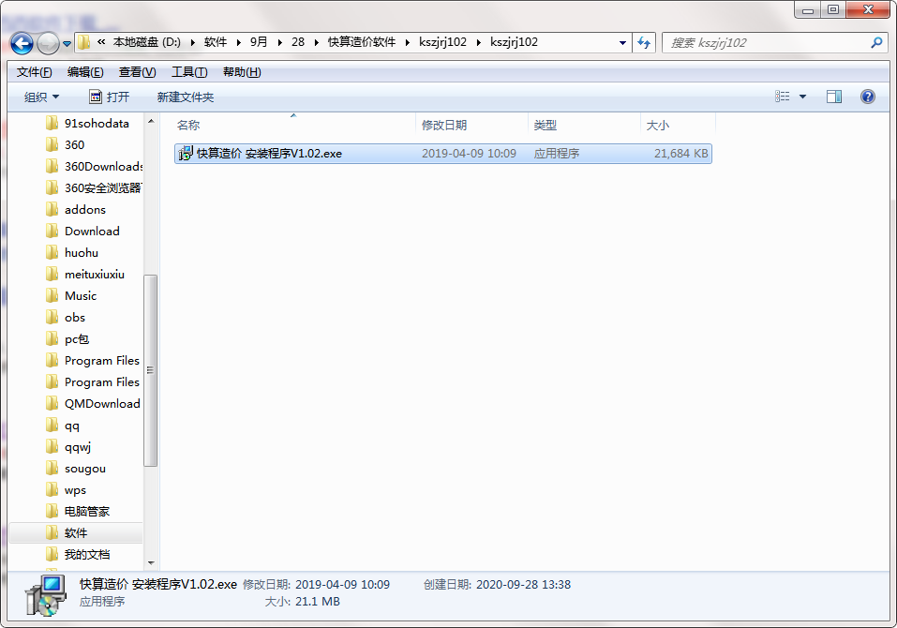897x628 pixels.
Task: Open the 组织 dropdown menu
Action: click(41, 97)
